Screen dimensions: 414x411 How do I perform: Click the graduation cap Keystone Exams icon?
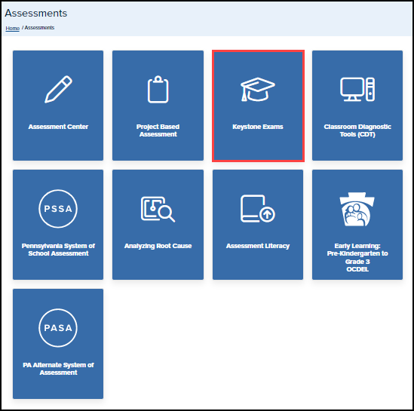tap(258, 89)
